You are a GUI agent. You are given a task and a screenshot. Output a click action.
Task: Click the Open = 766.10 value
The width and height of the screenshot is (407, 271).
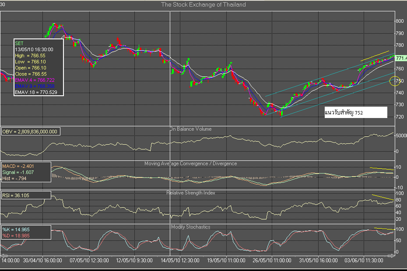30,68
